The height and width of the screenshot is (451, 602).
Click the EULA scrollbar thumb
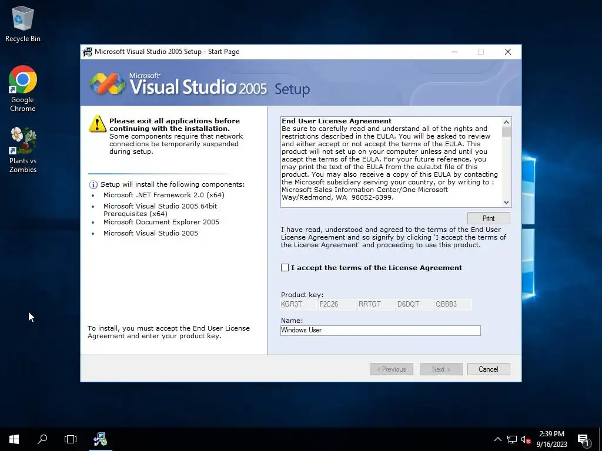pos(506,132)
